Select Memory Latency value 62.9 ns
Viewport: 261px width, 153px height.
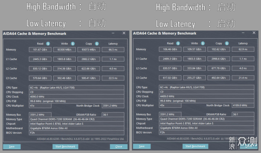tap(243, 49)
